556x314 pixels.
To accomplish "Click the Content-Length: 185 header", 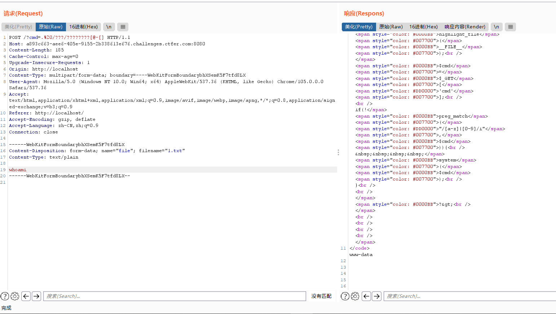I will (x=36, y=50).
